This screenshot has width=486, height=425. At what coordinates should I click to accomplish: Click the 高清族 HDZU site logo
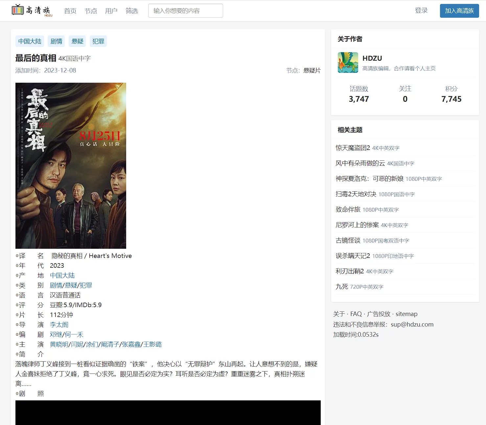tap(32, 11)
